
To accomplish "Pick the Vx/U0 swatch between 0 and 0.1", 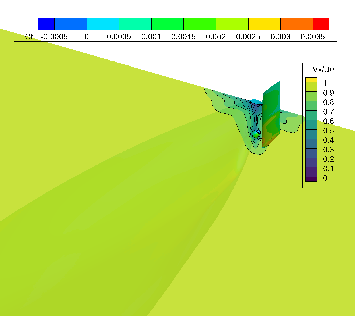I will (x=311, y=172).
